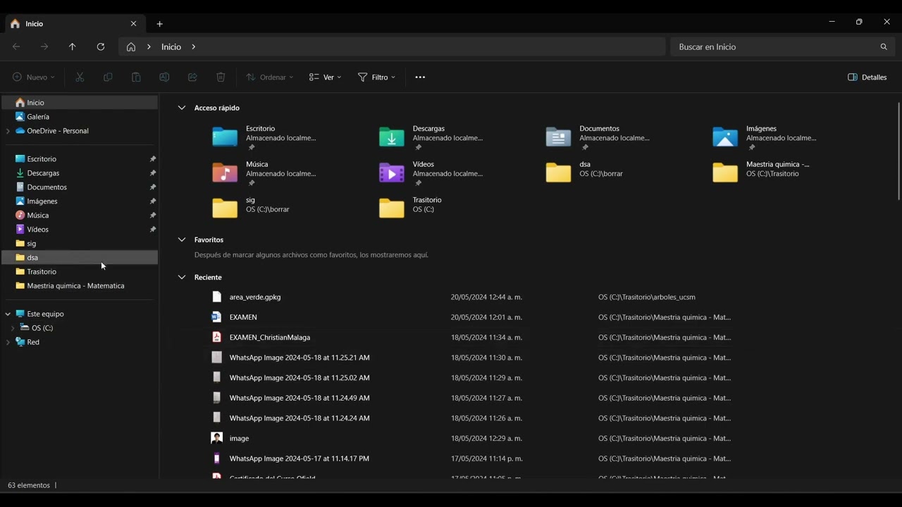The height and width of the screenshot is (507, 902).
Task: Click the Delete trash icon
Action: [x=221, y=77]
